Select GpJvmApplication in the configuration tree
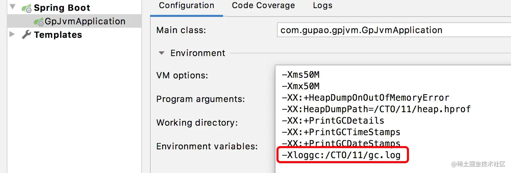The width and height of the screenshot is (511, 173). [85, 21]
